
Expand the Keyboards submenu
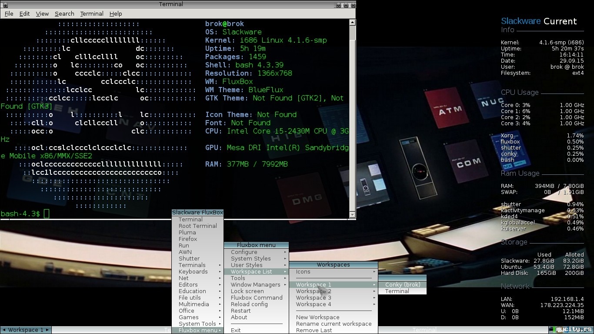point(197,272)
